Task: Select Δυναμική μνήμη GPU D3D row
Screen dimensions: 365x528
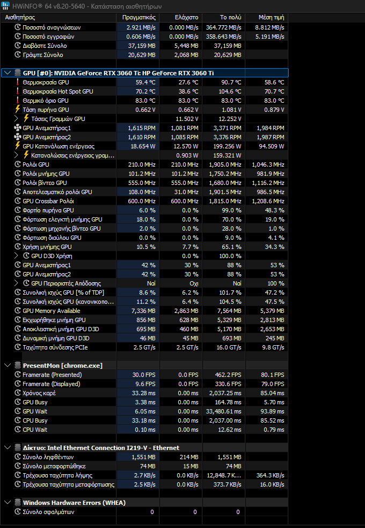Action: [x=145, y=338]
